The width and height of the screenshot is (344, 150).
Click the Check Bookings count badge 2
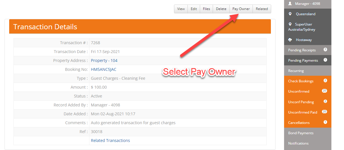(x=325, y=80)
